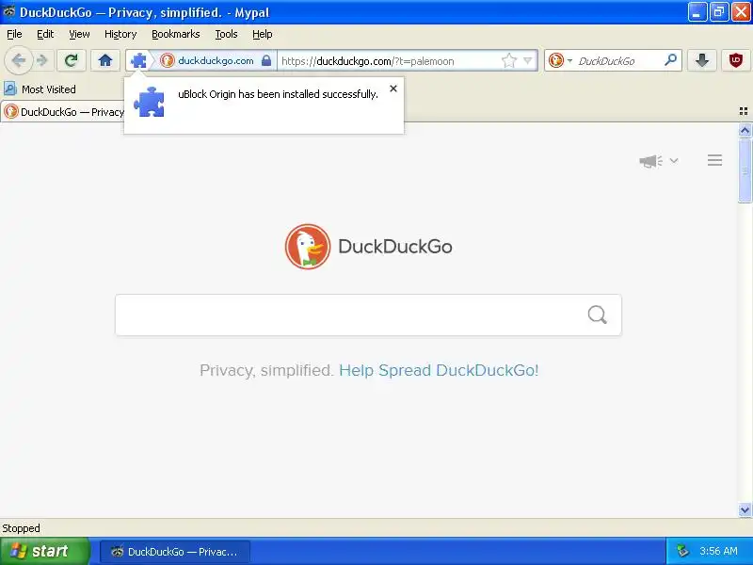
Task: Click the Forward arrow button
Action: [x=43, y=60]
